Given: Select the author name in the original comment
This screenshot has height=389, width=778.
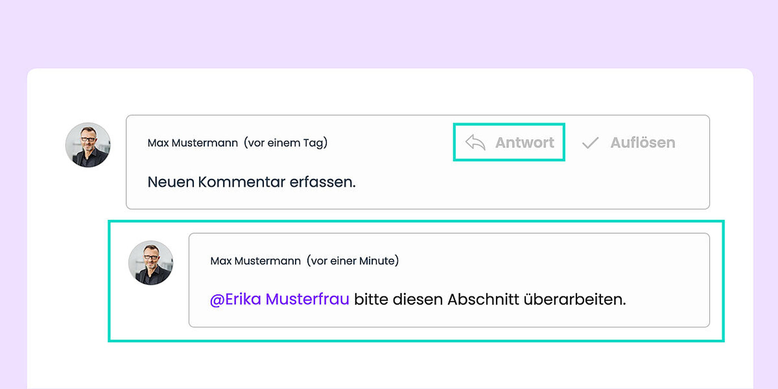Looking at the screenshot, I should coord(193,143).
